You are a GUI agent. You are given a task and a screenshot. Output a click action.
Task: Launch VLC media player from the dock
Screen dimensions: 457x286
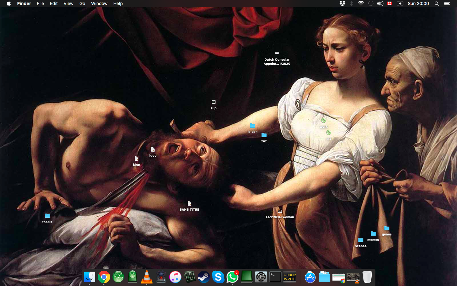(x=147, y=277)
